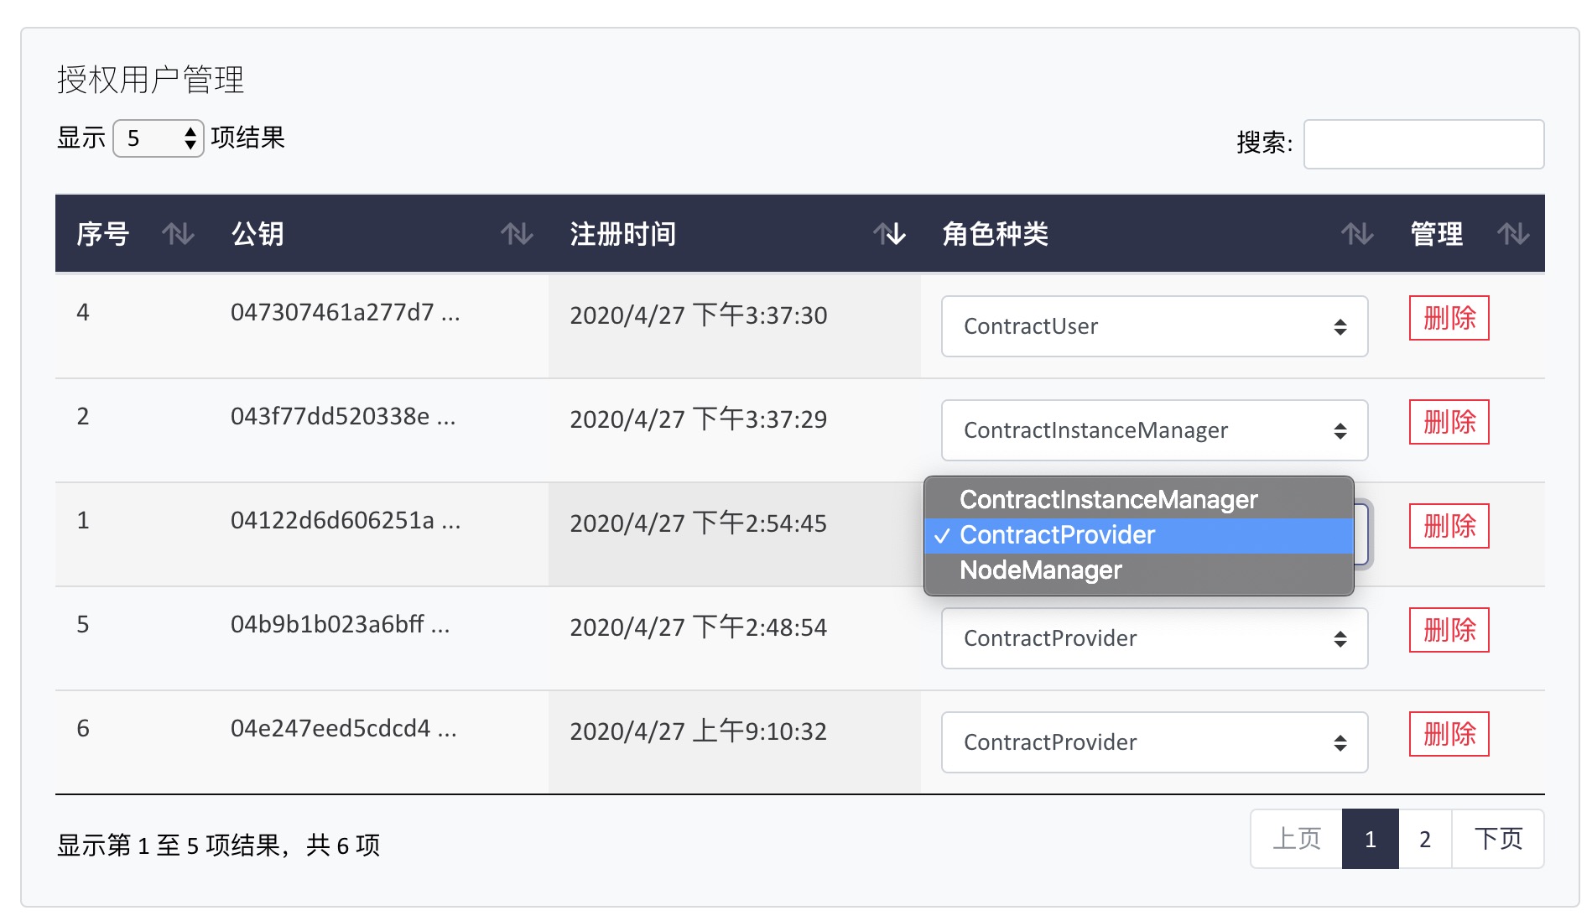1592x921 pixels.
Task: Sort table by 序号 column arrows
Action: [178, 234]
